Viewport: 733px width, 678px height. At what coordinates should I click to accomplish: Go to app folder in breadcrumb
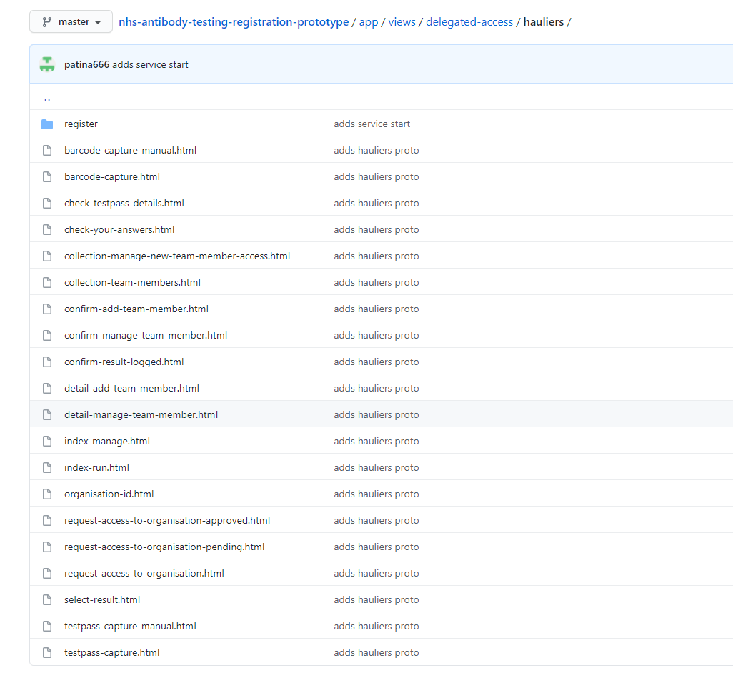tap(369, 22)
